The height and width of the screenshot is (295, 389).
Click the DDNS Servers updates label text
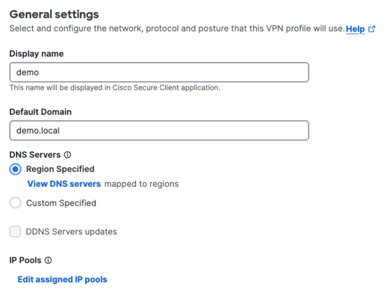point(72,232)
